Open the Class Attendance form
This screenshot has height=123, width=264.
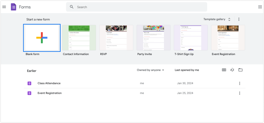pyautogui.click(x=135, y=83)
